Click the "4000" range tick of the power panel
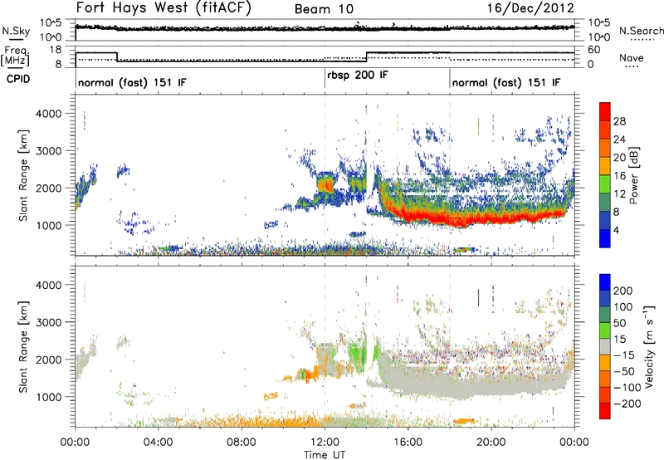This screenshot has width=664, height=460. point(49,114)
